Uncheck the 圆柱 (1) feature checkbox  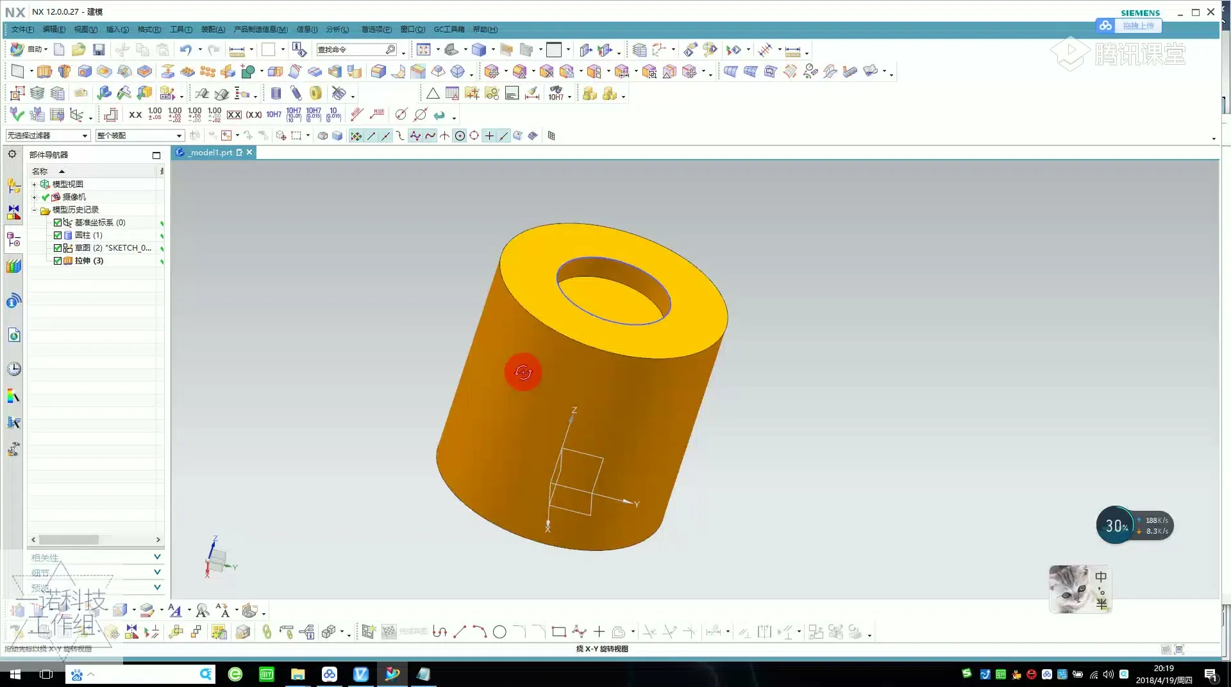(x=58, y=235)
